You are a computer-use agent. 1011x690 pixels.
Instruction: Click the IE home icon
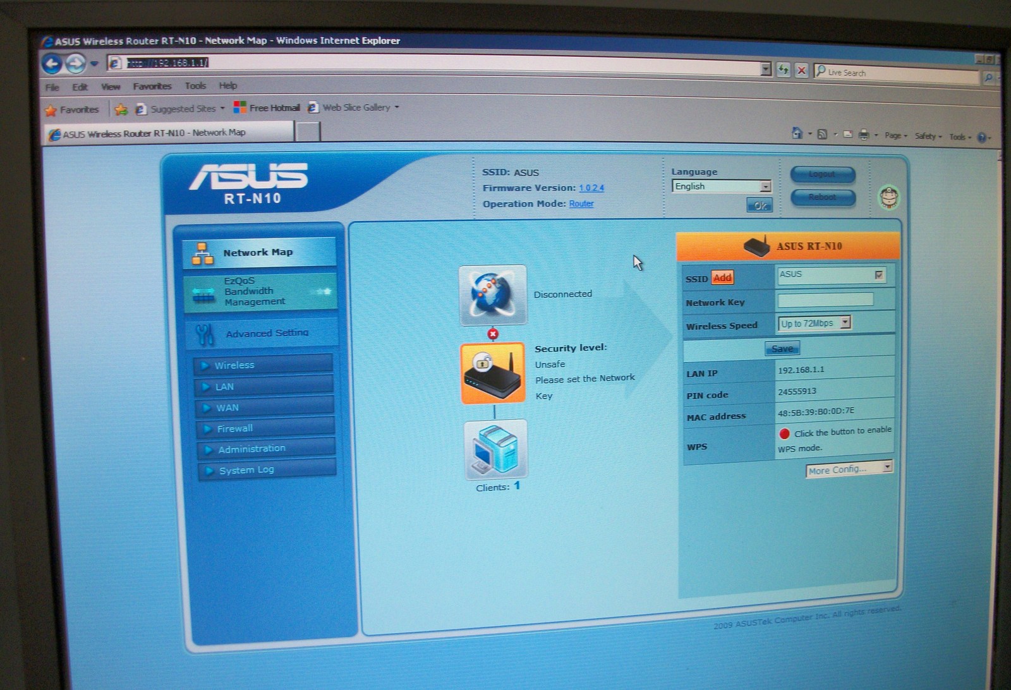[797, 133]
